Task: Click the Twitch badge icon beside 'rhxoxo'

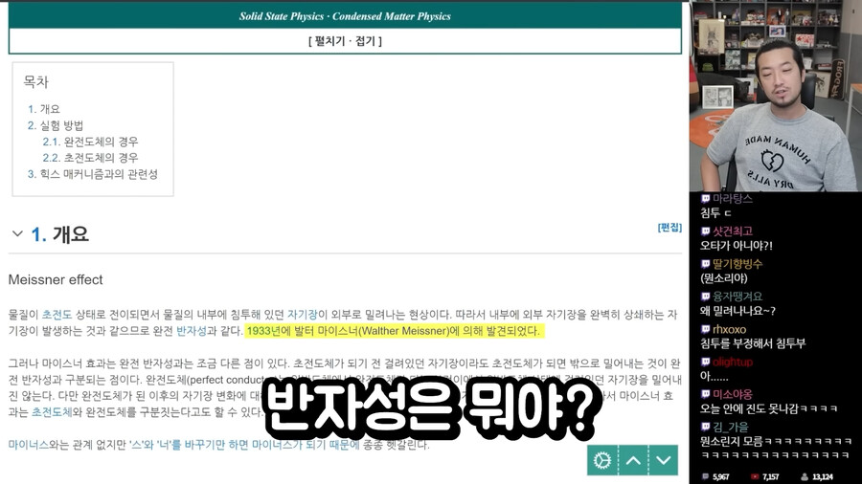Action: pos(705,329)
